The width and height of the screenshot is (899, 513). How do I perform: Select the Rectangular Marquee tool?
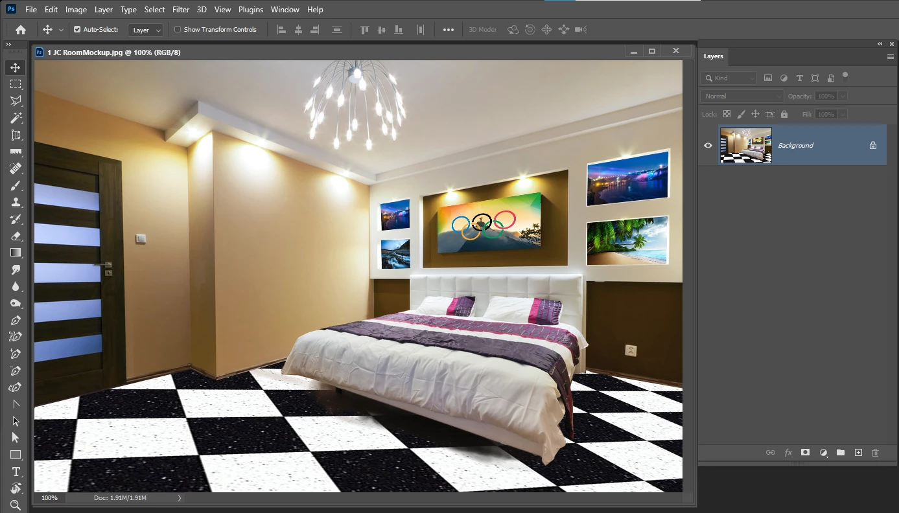pyautogui.click(x=16, y=84)
